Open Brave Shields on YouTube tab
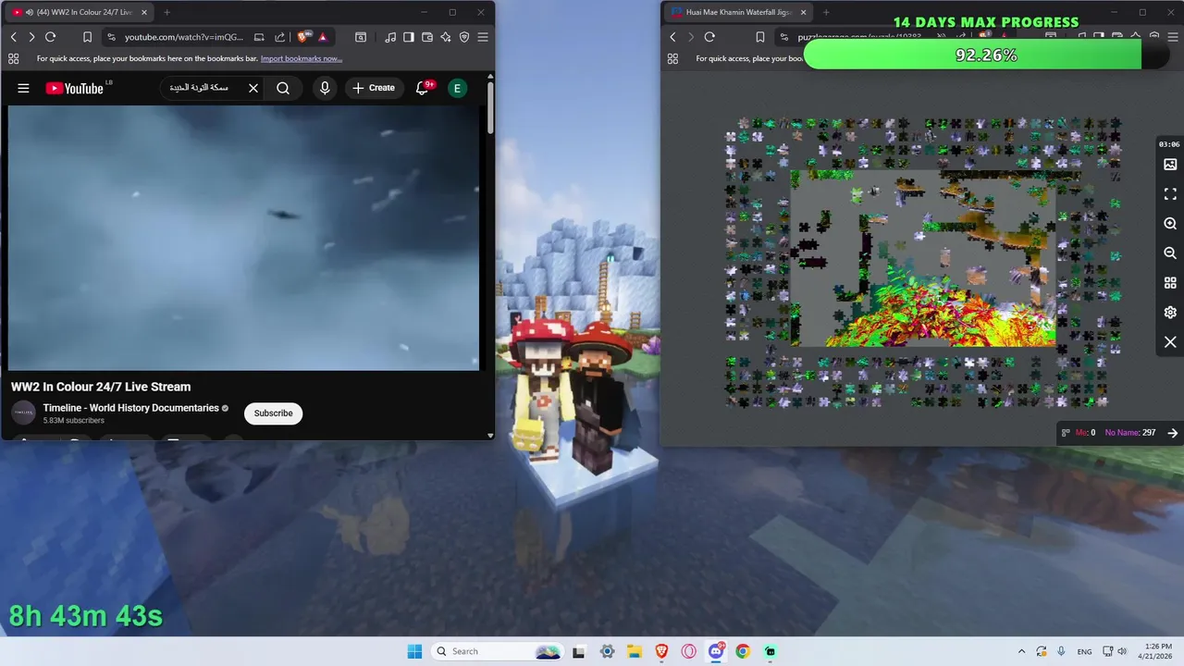Screen dimensions: 1184x666 coord(302,37)
